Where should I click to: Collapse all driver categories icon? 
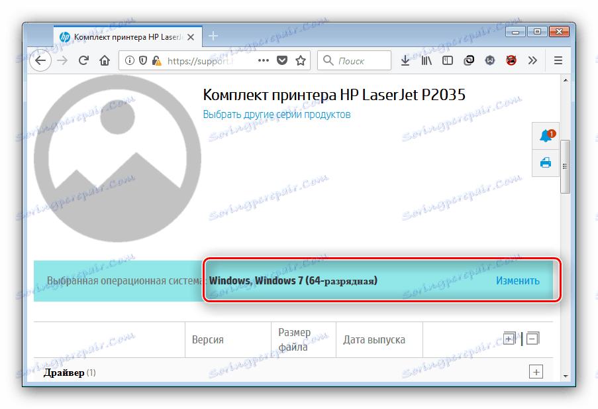(x=533, y=338)
